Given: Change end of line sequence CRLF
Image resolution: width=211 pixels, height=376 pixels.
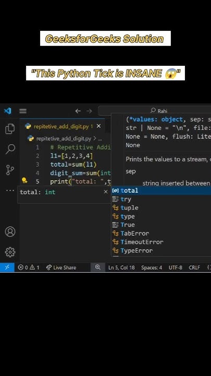Looking at the screenshot, I should click(194, 267).
